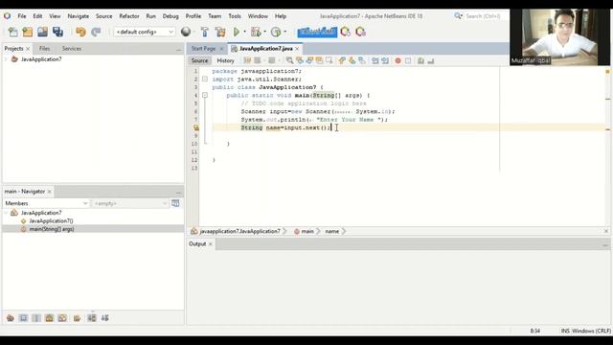613x345 pixels.
Task: Toggle Show Inner Classes in Navigator
Action: click(62, 318)
